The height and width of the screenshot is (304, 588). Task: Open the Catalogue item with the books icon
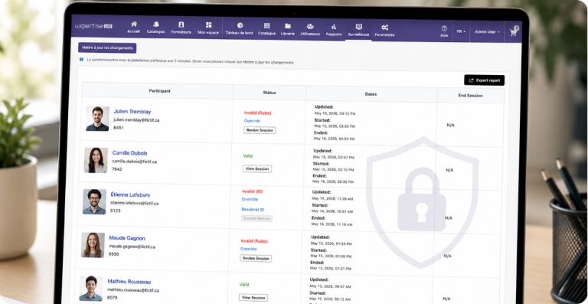pos(155,28)
